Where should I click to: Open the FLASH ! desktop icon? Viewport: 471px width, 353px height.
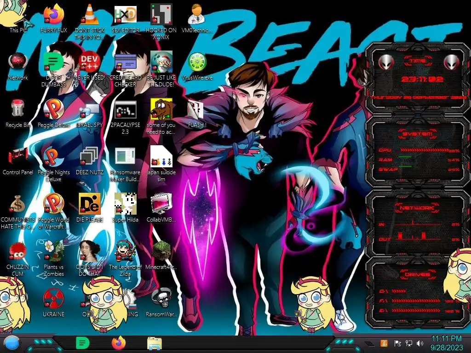(x=196, y=109)
